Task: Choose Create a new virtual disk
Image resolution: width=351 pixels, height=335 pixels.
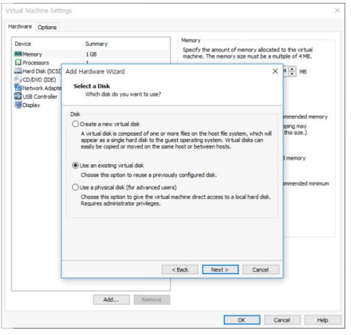Action: [x=75, y=124]
